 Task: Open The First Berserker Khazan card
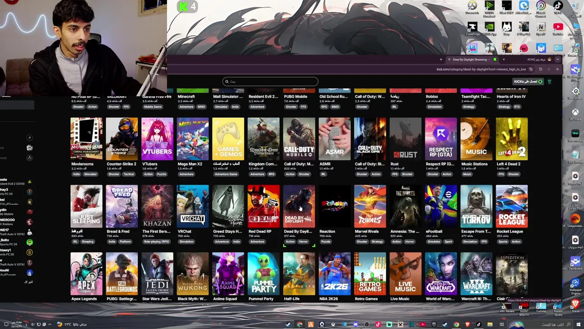point(157,206)
